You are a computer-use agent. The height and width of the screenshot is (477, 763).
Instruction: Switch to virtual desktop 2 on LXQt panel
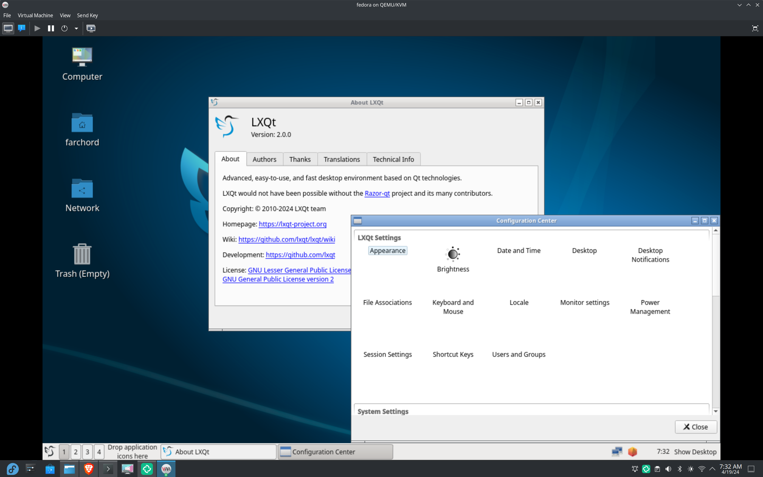click(76, 452)
